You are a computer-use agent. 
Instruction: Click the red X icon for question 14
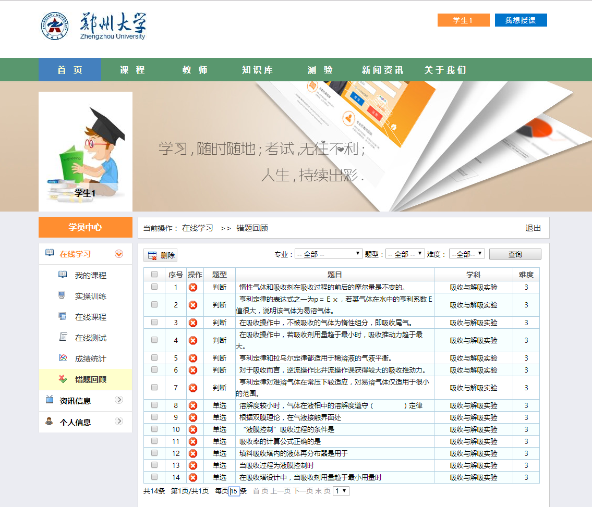tap(193, 477)
